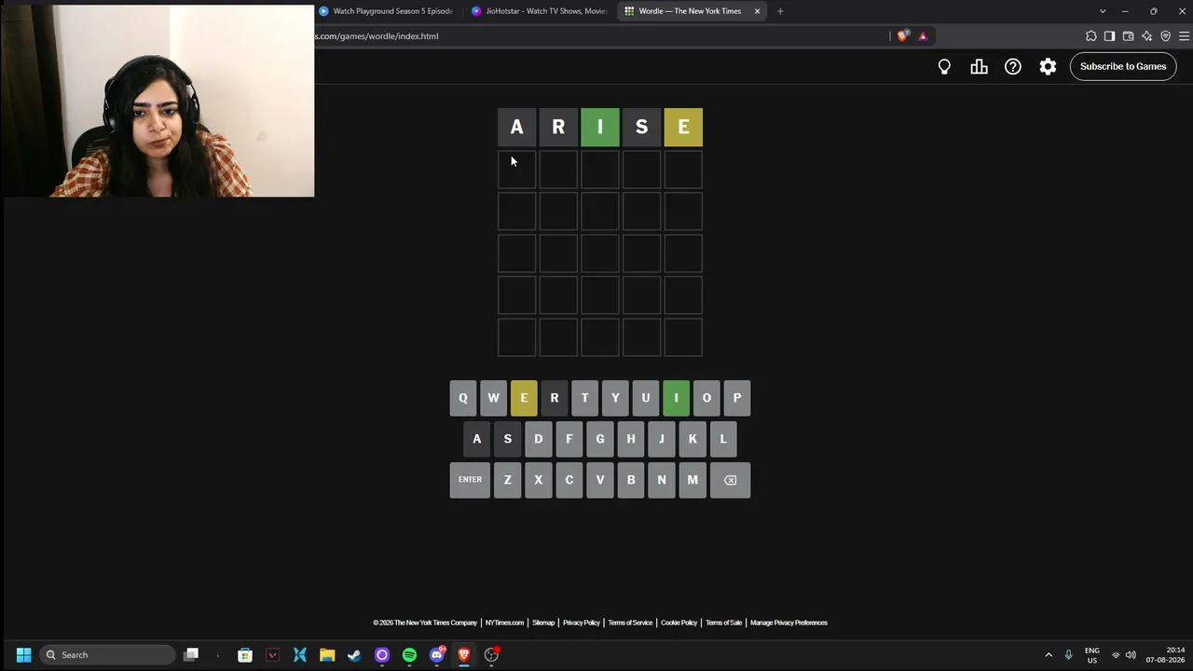Switch to Watch Playground Season 5 tab
The image size is (1193, 671).
coord(387,11)
